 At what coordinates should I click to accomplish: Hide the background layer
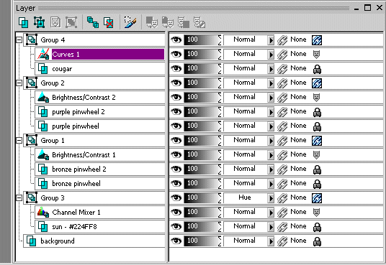pyautogui.click(x=176, y=241)
